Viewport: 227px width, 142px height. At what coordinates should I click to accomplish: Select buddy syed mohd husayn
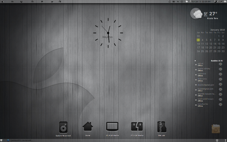tap(206, 100)
